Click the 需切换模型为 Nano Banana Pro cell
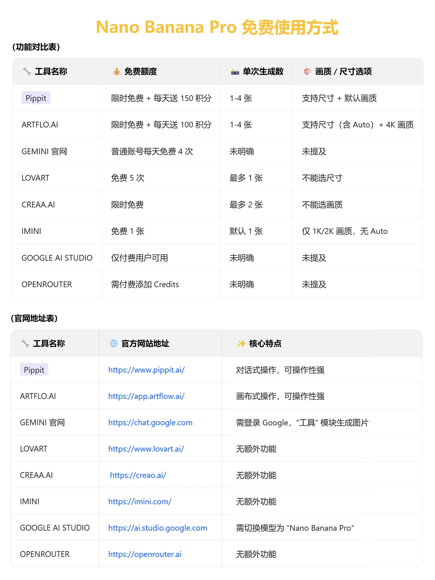Screen dimensions: 435x580 (296, 528)
